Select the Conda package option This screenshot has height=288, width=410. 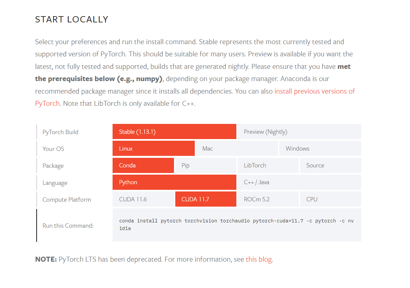(143, 165)
